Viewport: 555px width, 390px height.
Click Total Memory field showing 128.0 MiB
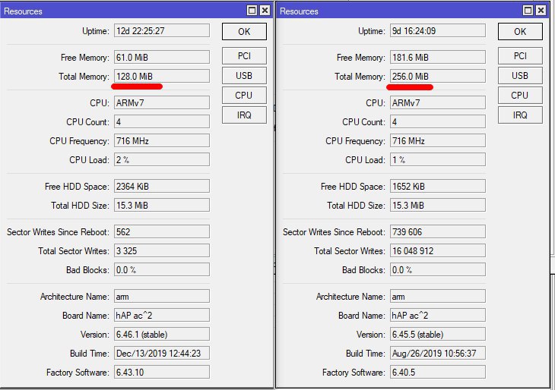tap(162, 77)
